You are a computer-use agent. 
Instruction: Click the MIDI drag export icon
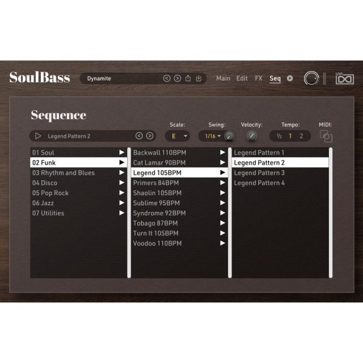click(326, 136)
